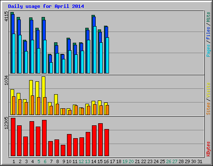Click day label 10 on the x-axis
The height and width of the screenshot is (166, 213).
click(69, 161)
